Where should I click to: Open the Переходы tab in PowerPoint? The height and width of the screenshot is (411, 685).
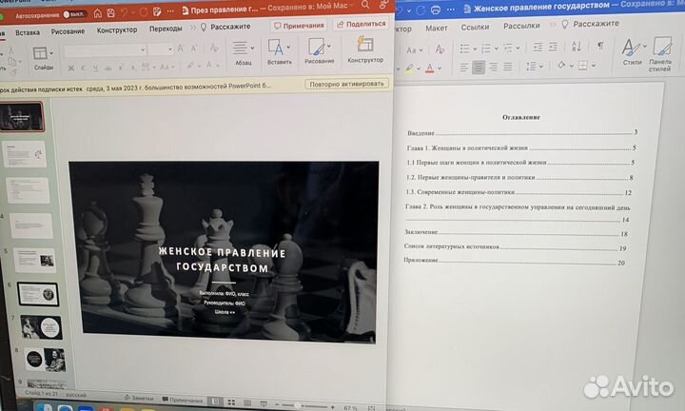coord(166,29)
